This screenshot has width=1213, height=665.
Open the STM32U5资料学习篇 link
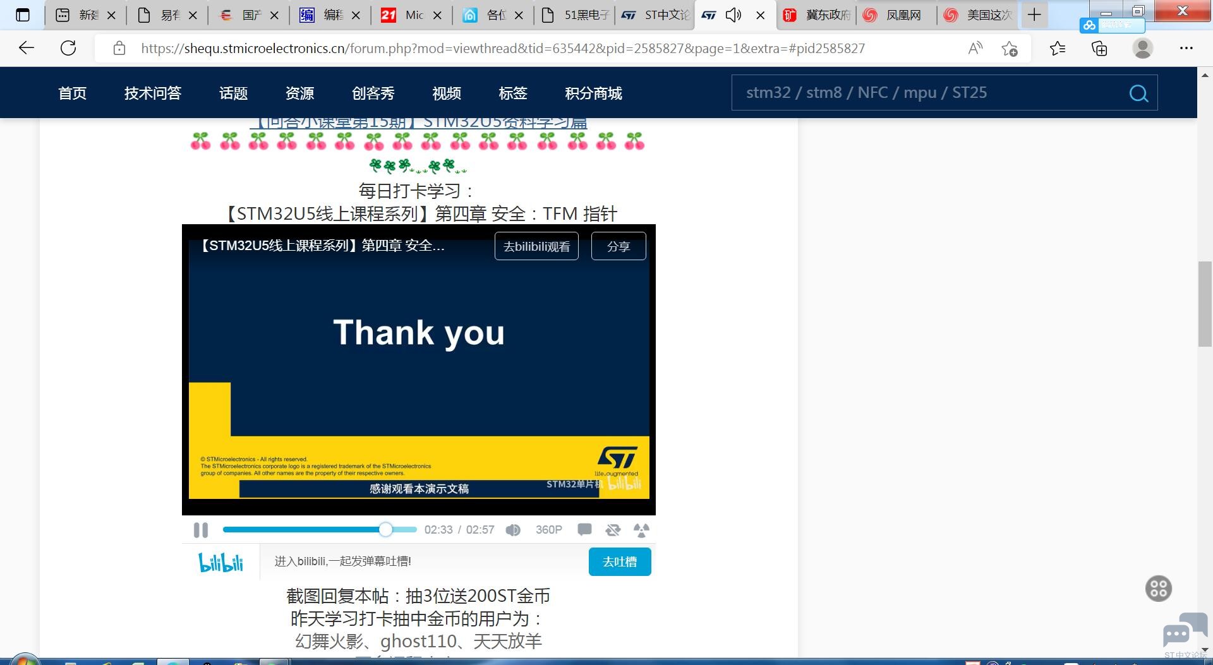[418, 123]
